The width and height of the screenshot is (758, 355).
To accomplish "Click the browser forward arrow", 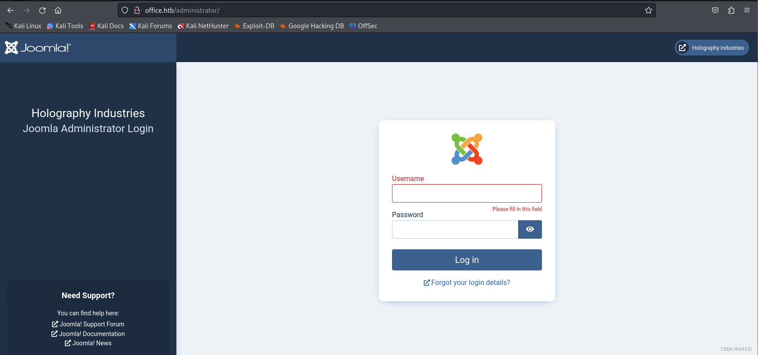I will coord(26,10).
